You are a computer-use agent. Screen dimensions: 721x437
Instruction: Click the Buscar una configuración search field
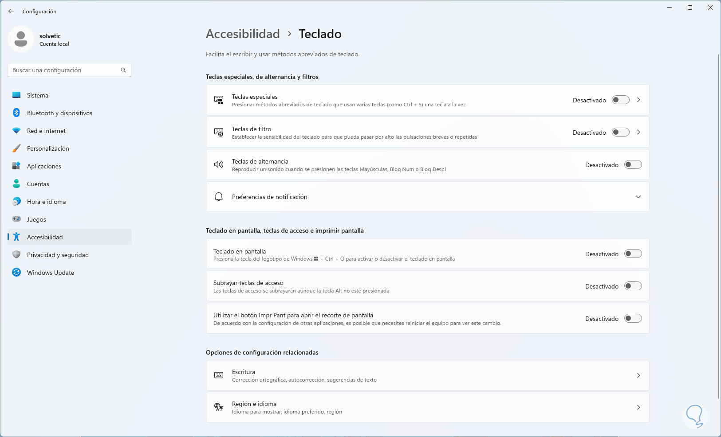(64, 70)
